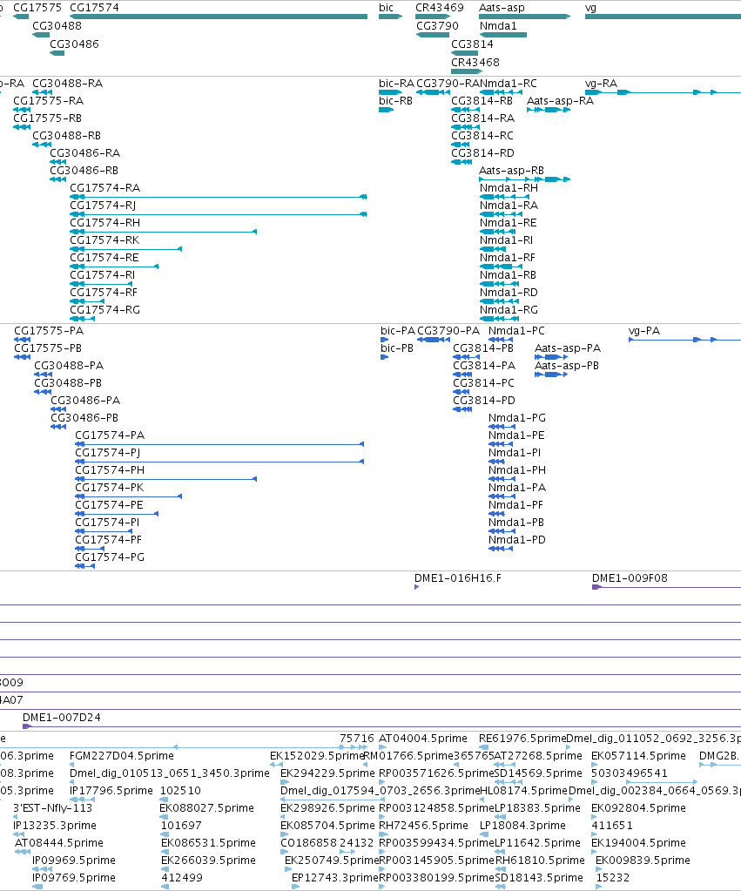
Task: Click the vg gene label
Action: click(591, 8)
